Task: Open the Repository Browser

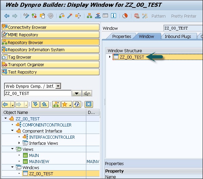Action: [x=25, y=42]
